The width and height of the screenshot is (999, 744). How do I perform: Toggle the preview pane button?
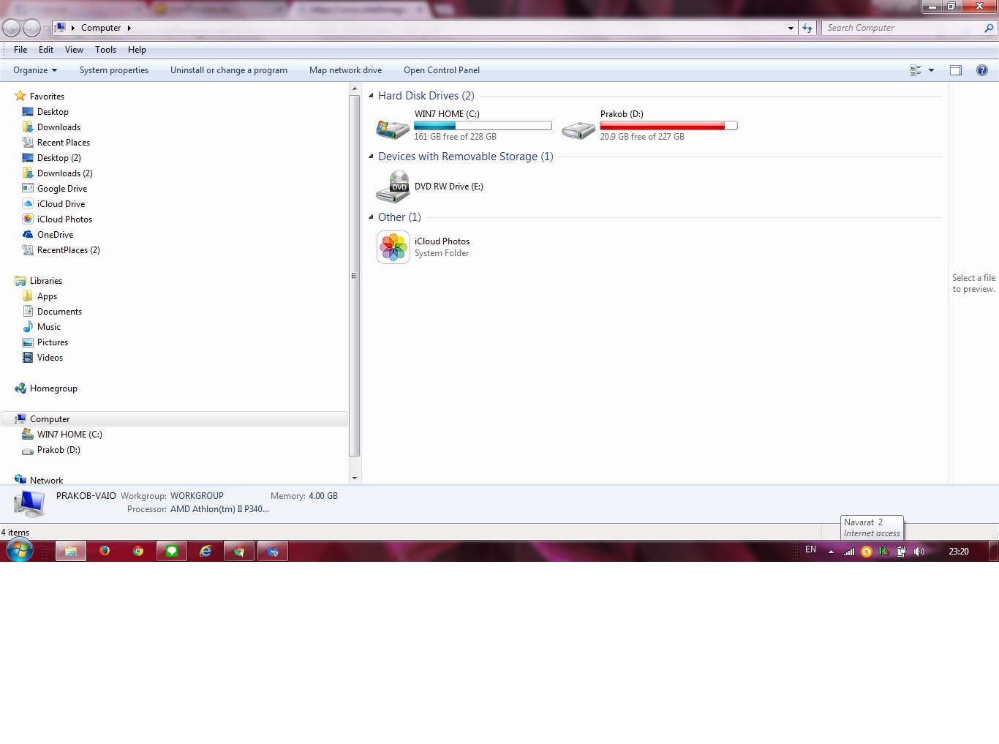click(956, 70)
